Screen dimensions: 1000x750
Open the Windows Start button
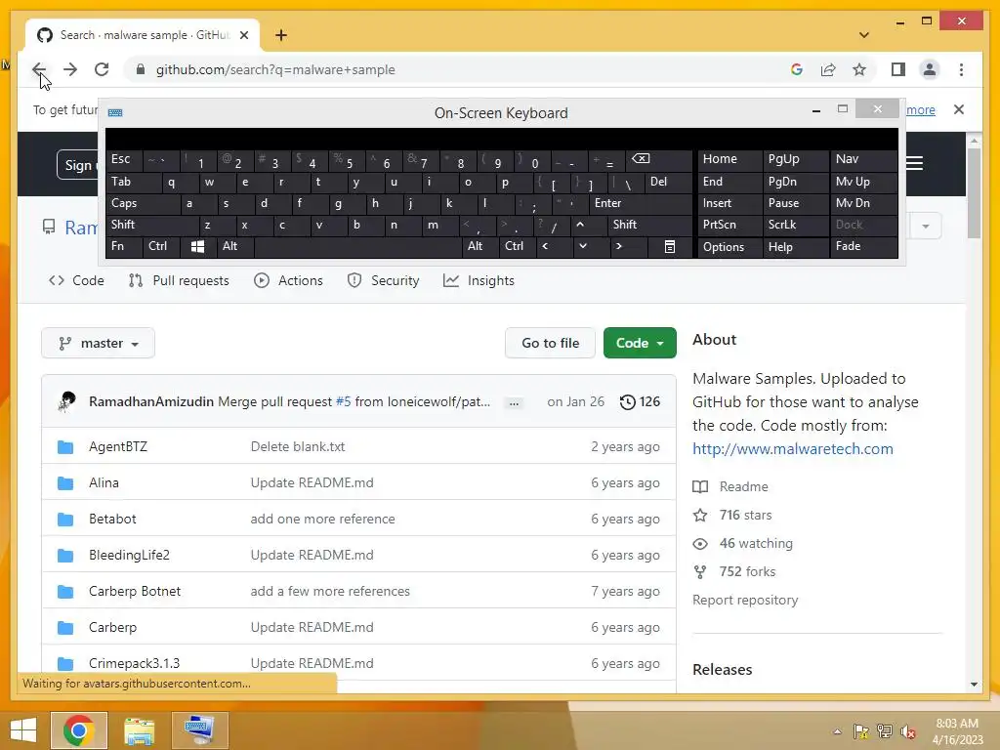click(23, 729)
